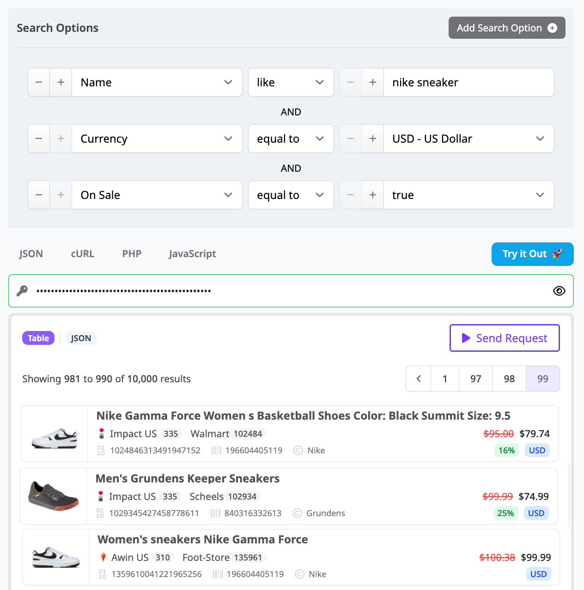584x590 pixels.
Task: Select current results page 99
Action: [x=543, y=379]
